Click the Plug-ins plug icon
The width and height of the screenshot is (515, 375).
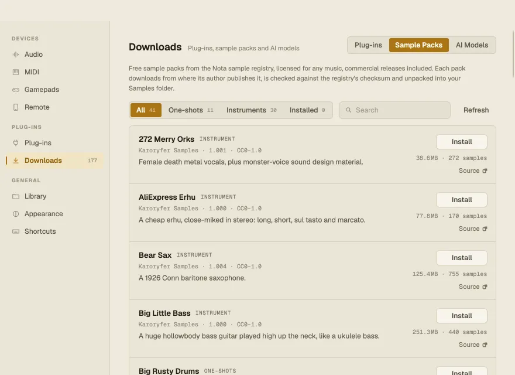(15, 143)
